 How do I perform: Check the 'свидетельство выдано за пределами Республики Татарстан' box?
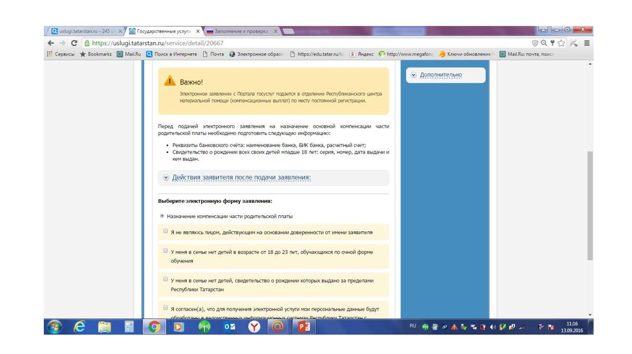[x=165, y=279]
